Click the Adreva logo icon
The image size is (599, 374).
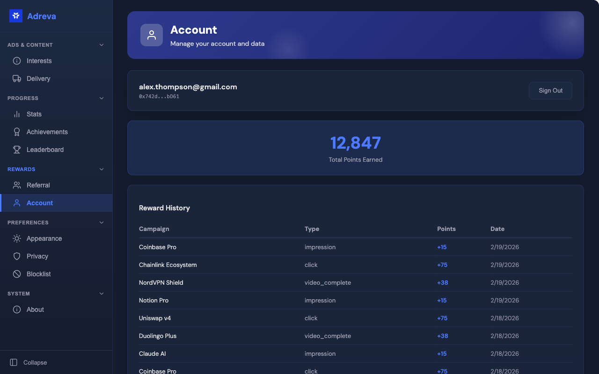coord(16,16)
